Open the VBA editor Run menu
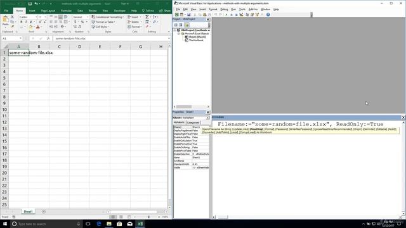The image size is (406, 228). (233, 9)
